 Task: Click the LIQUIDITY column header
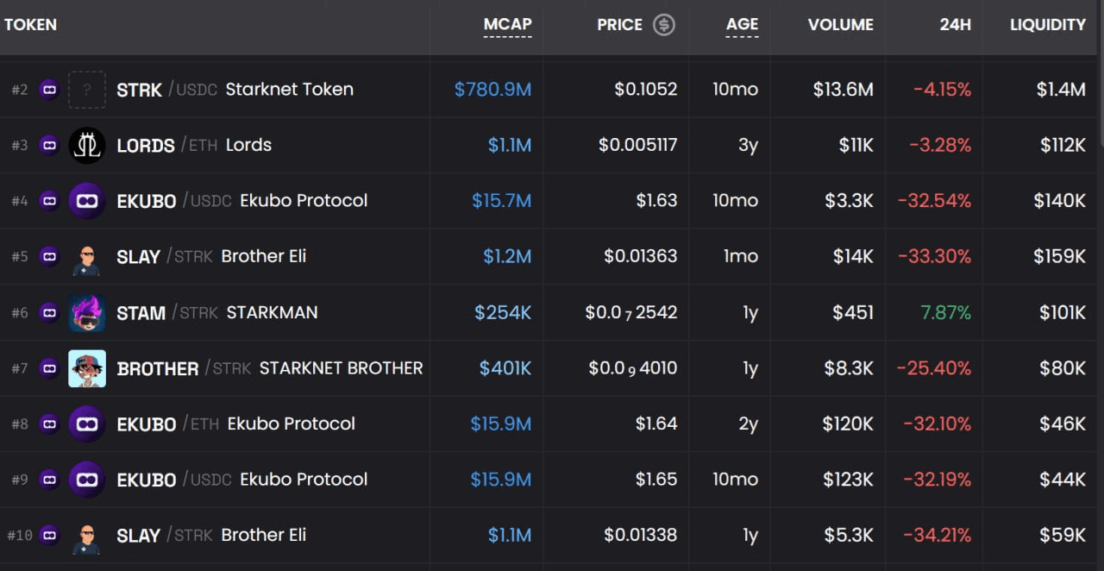[1048, 25]
